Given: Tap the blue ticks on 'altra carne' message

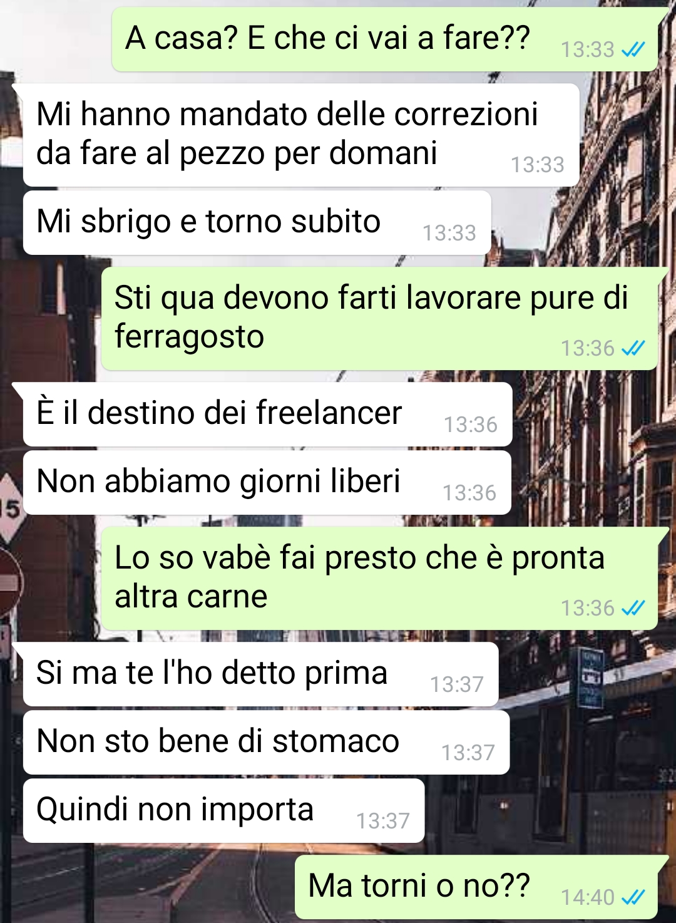Looking at the screenshot, I should (633, 608).
